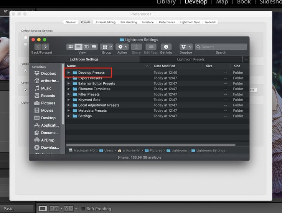
Task: Expand the Keyword Sets folder
Action: click(69, 100)
